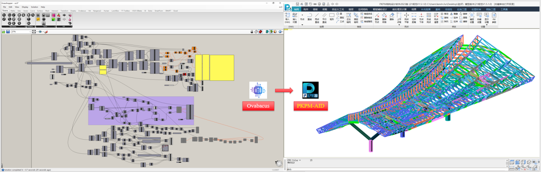Click the INI参数 settings icon
This screenshot has height=172, width=541.
(x=494, y=17)
